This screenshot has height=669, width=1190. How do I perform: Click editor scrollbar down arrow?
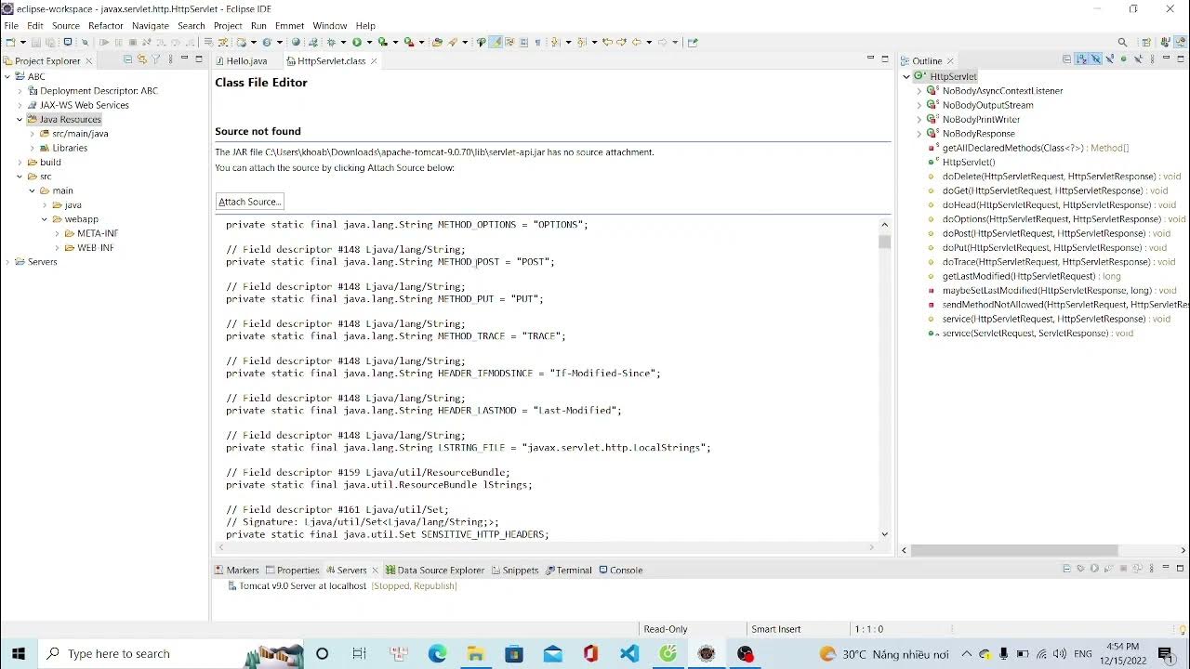[884, 534]
